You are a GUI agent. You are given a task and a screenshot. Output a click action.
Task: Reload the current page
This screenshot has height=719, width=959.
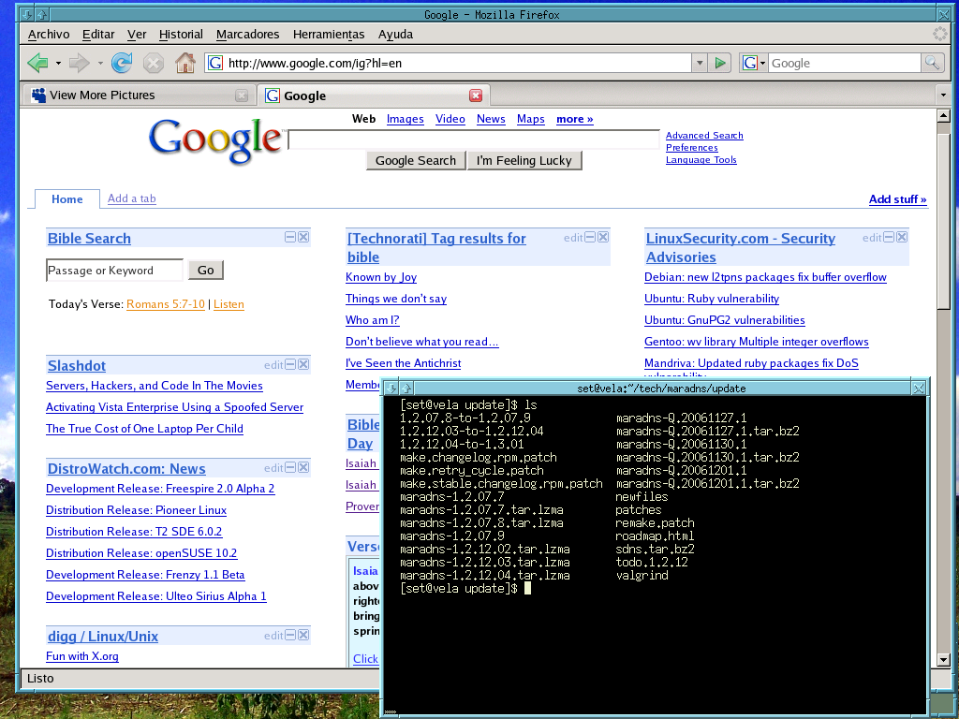click(123, 63)
